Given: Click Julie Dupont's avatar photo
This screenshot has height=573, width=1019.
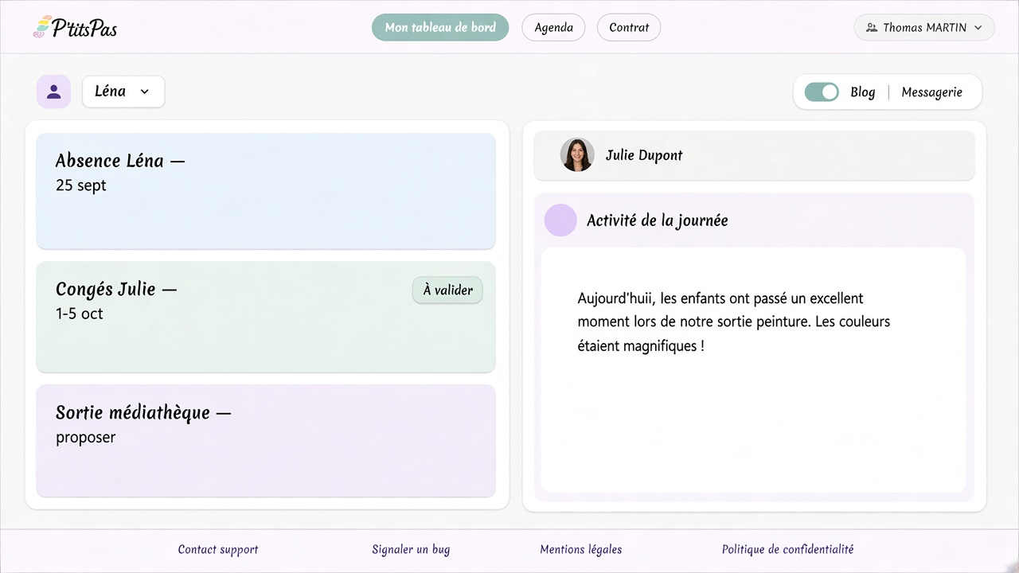Looking at the screenshot, I should (577, 155).
